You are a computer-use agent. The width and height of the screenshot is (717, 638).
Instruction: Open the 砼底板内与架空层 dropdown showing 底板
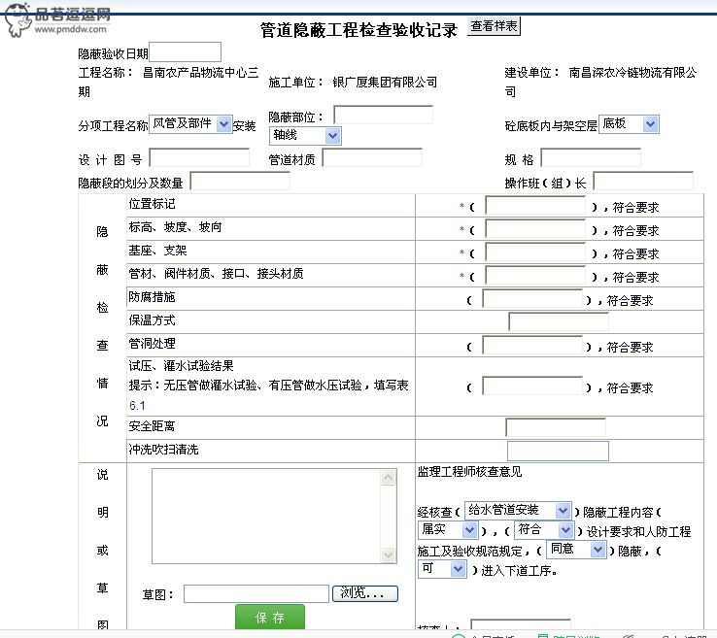pyautogui.click(x=629, y=124)
